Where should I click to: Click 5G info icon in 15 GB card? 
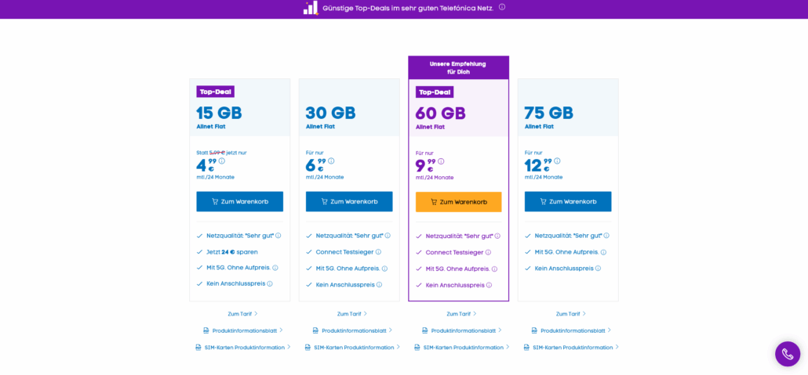(x=275, y=268)
